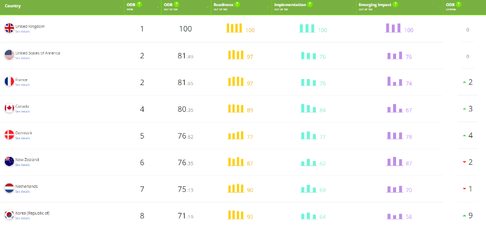This screenshot has width=486, height=228.
Task: Click Netherlands readiness bar chart
Action: pyautogui.click(x=236, y=188)
